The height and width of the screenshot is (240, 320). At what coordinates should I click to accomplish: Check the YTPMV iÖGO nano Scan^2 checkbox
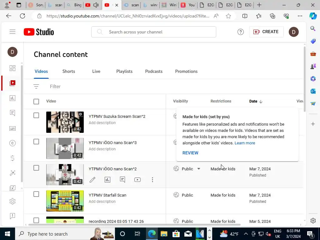[x=36, y=168]
